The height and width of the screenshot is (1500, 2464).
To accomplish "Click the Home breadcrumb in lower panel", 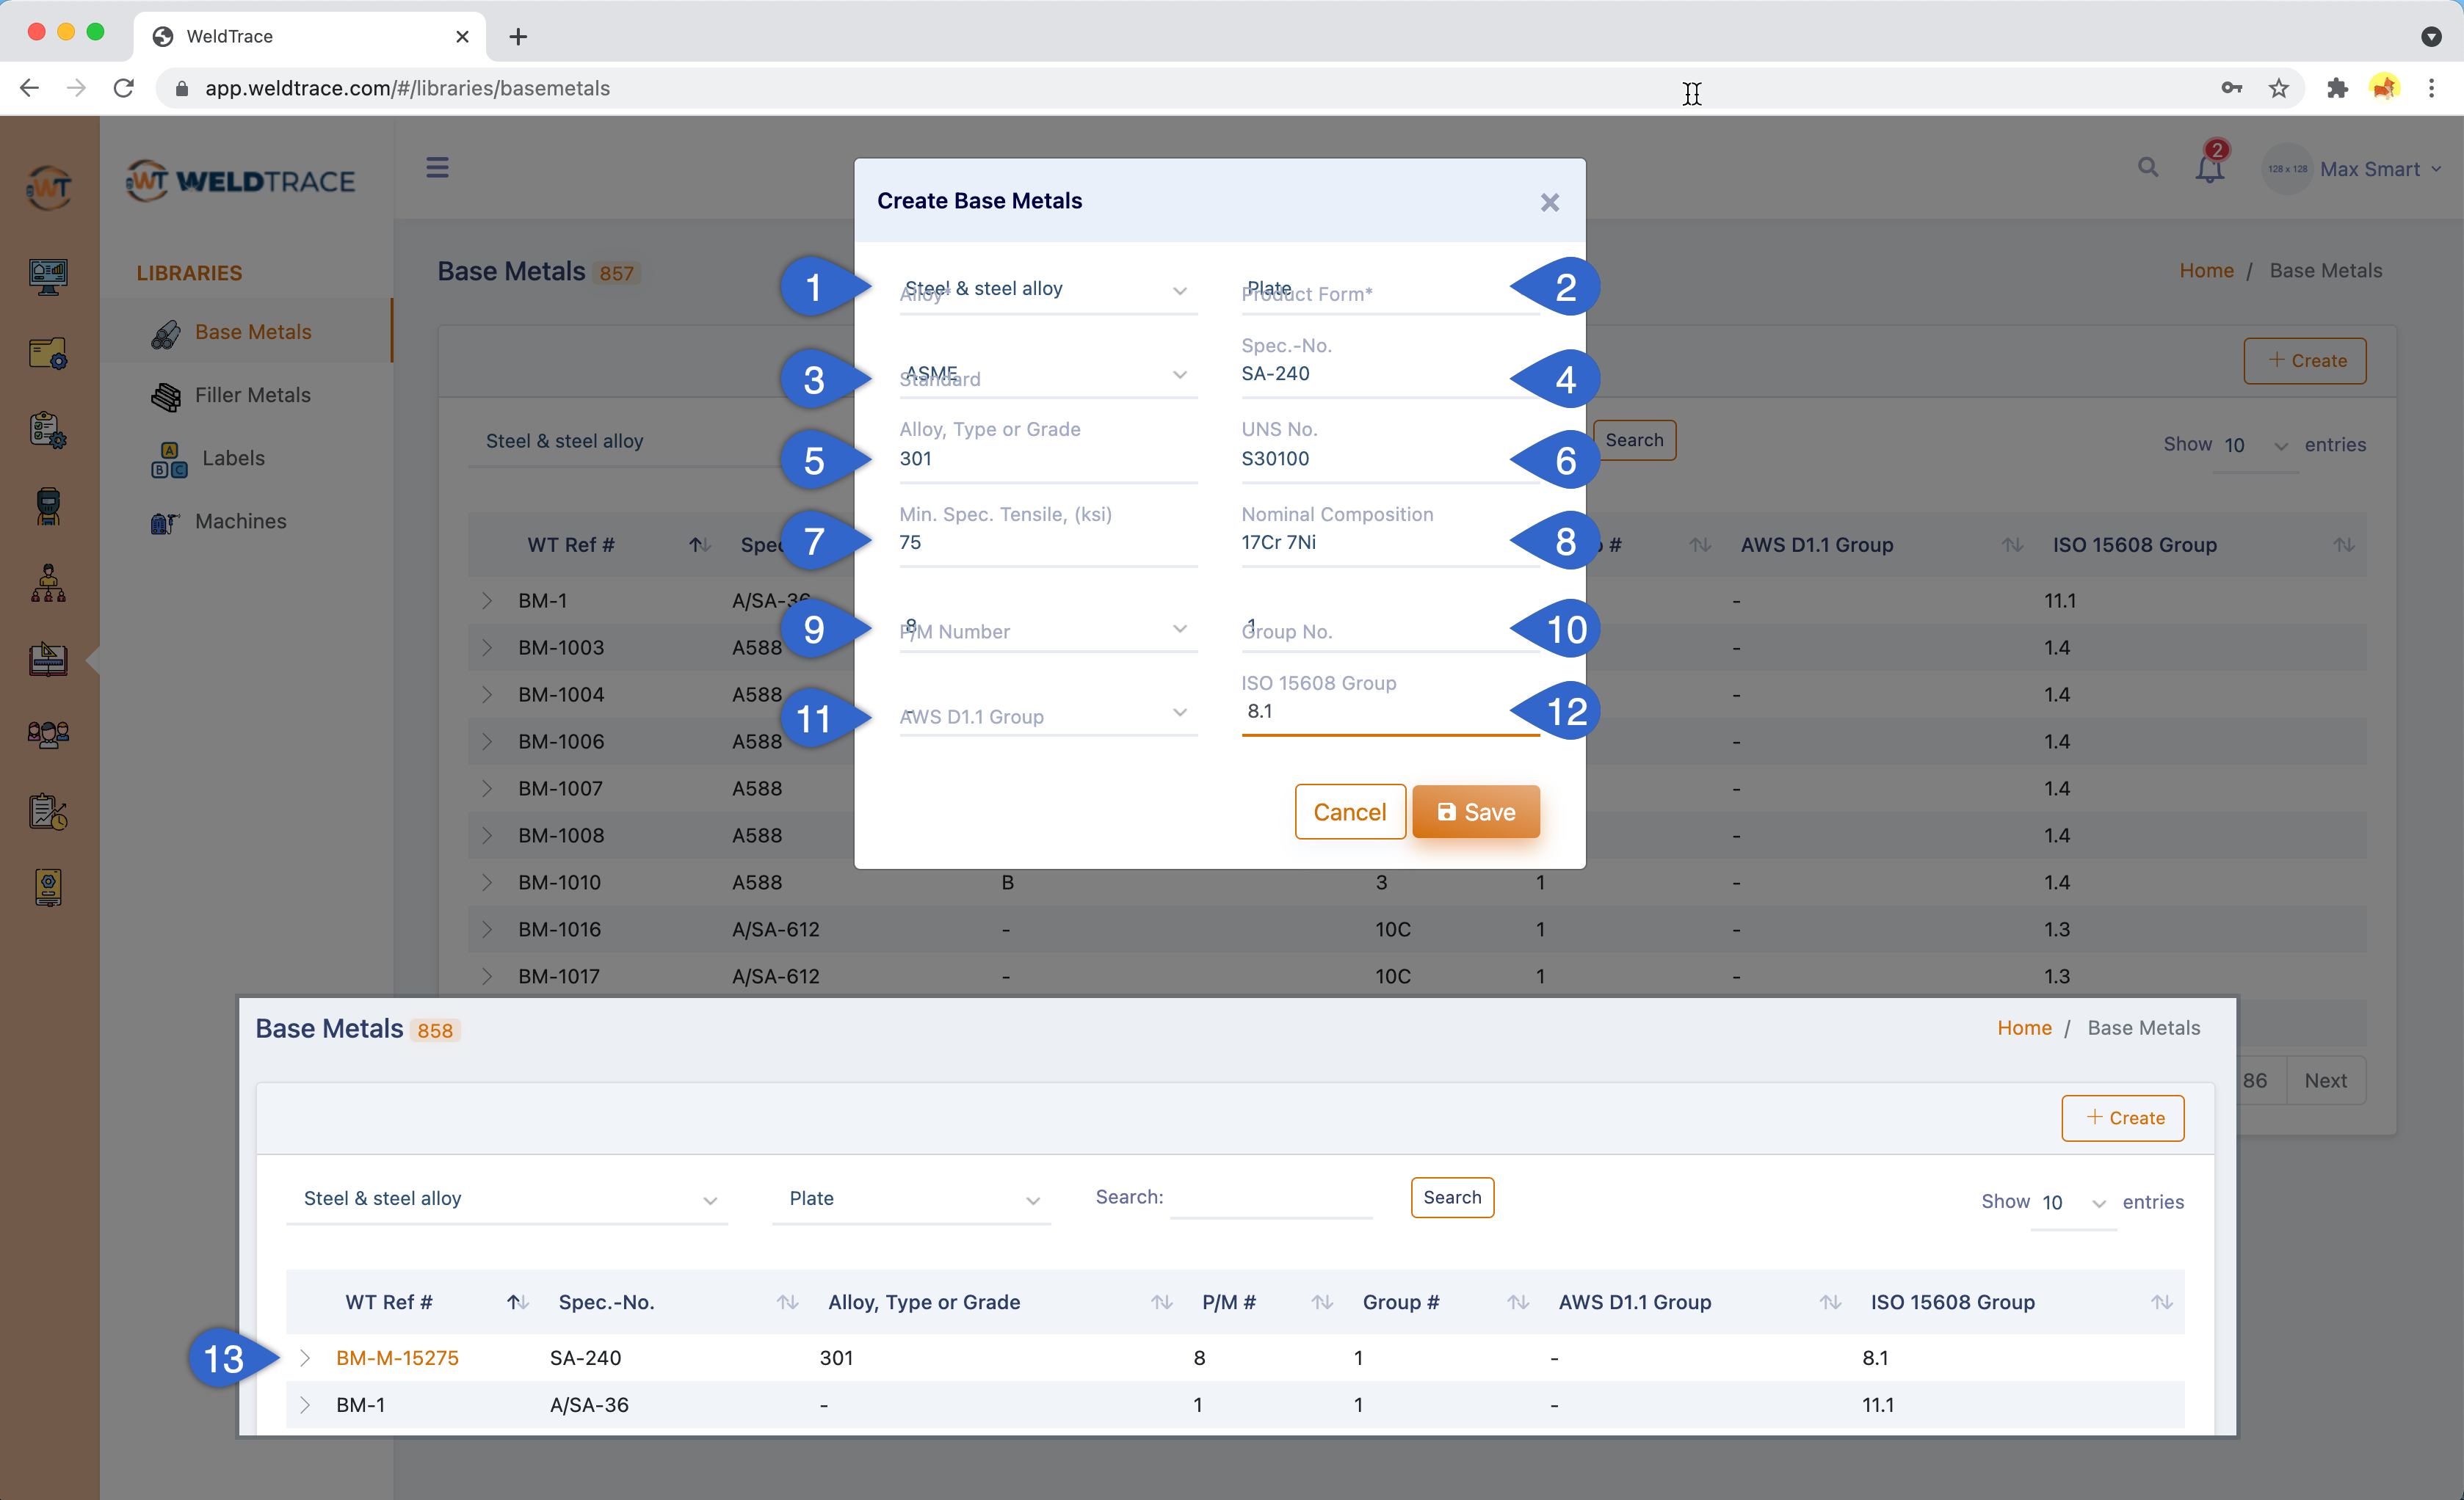I will click(x=2024, y=1028).
